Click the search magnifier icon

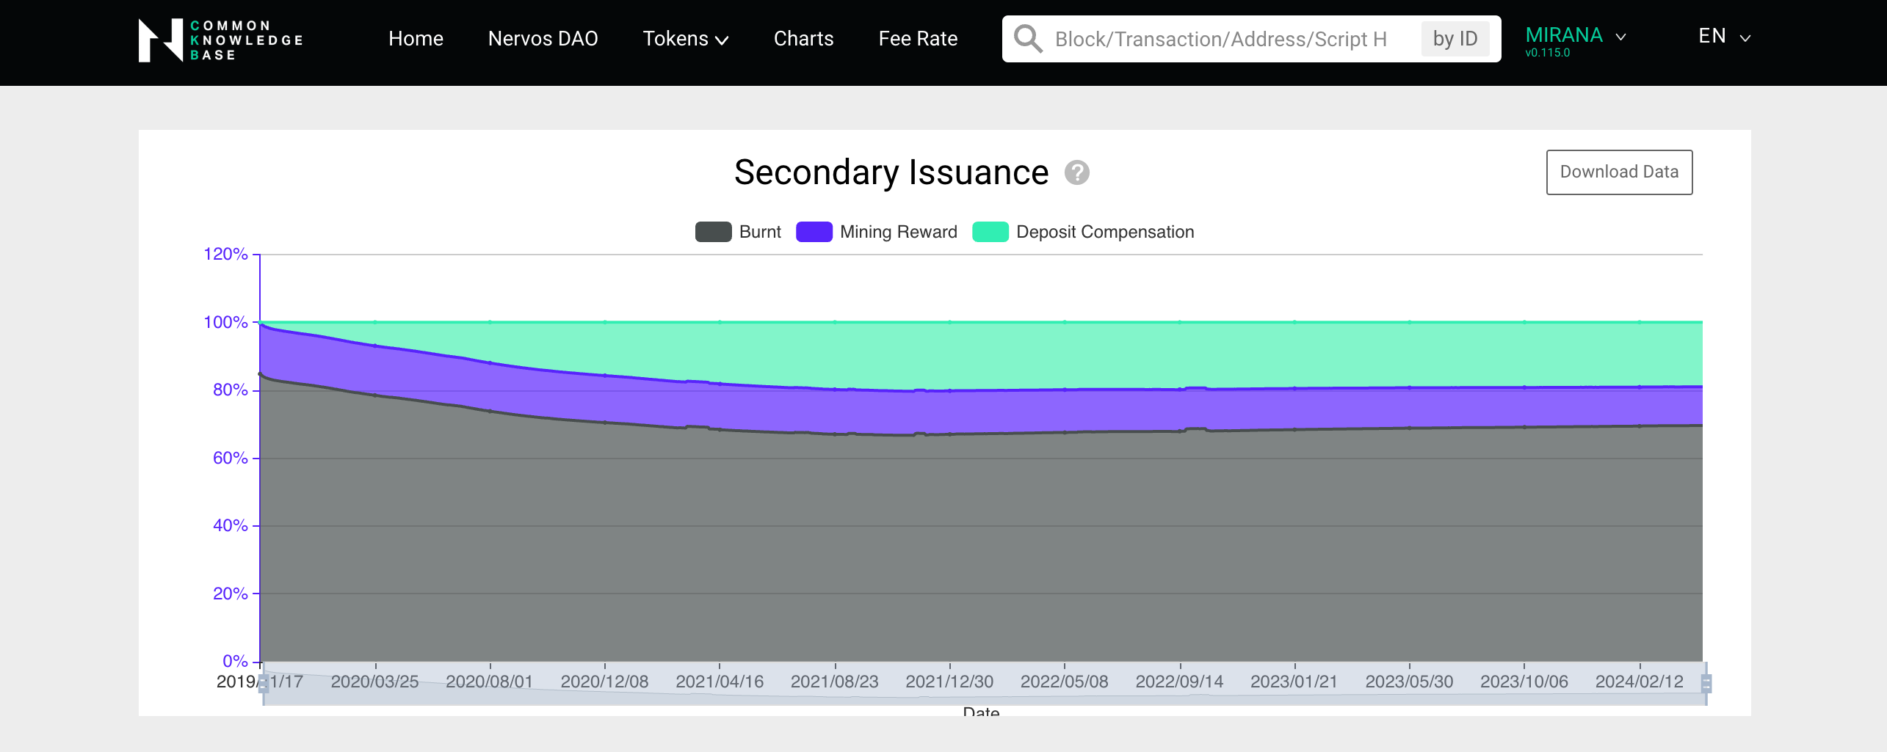tap(1026, 38)
